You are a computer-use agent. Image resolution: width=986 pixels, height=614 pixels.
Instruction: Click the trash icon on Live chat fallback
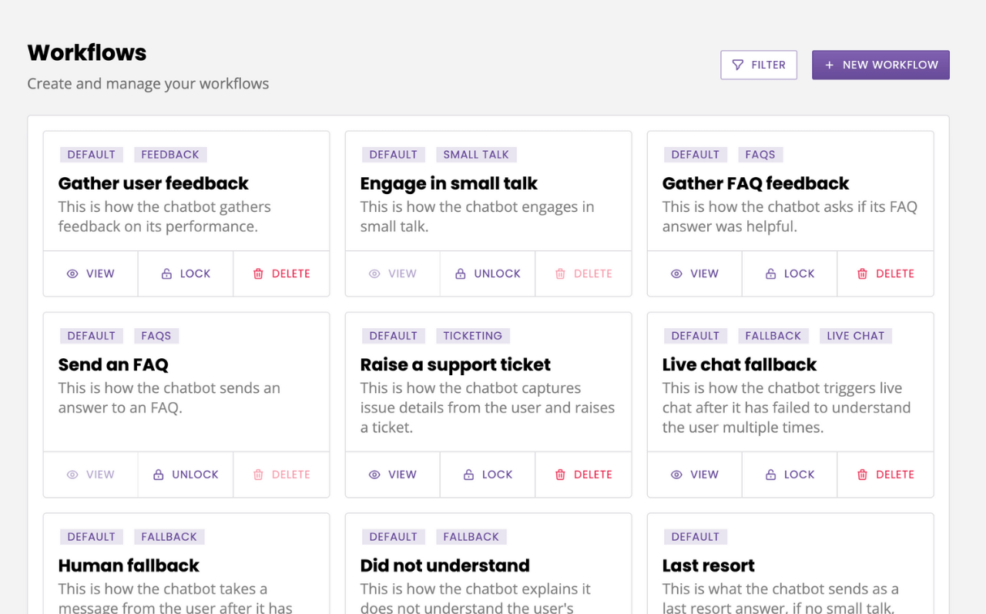862,475
